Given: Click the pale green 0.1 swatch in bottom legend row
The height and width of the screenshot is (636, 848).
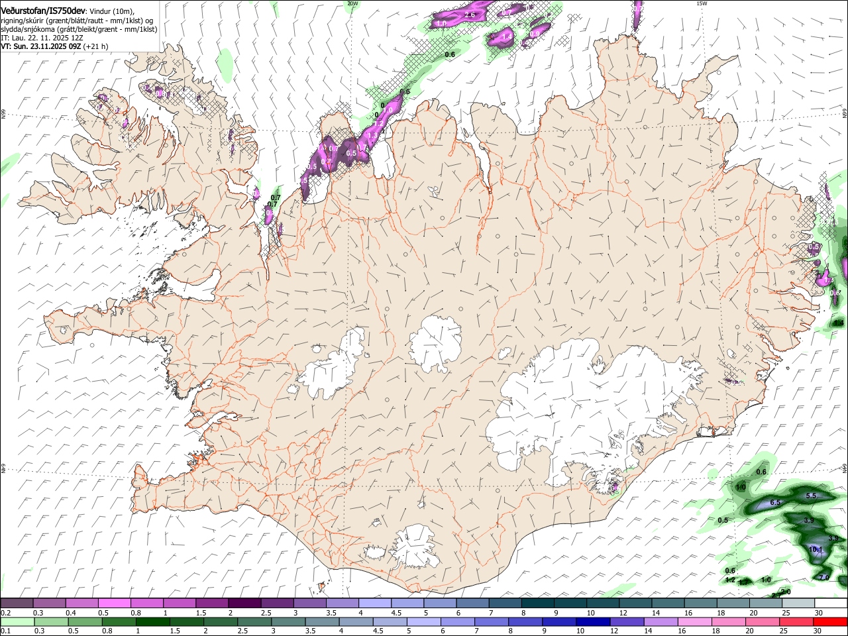Looking at the screenshot, I should [x=17, y=621].
